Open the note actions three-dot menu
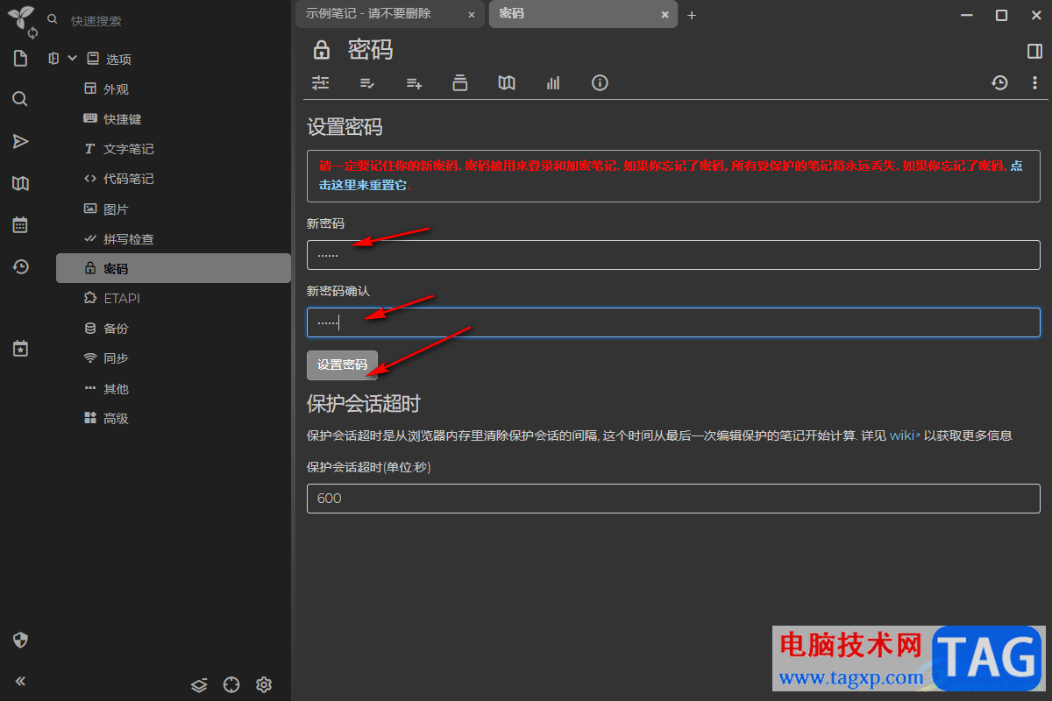 (x=1034, y=82)
